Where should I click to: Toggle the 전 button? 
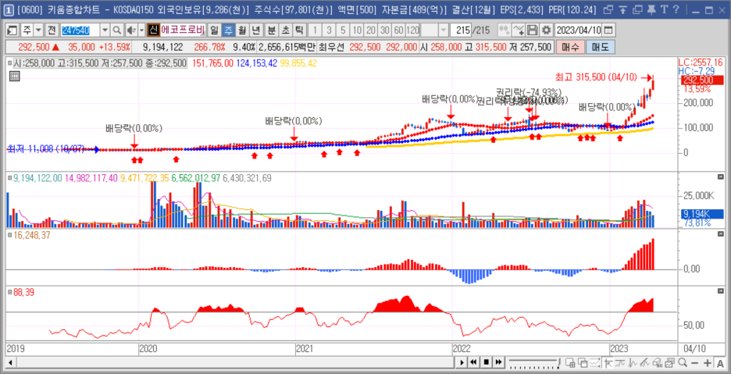[52, 30]
